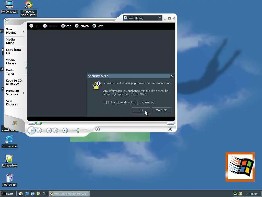Select the Windows Media Player desktop shortcut
The image size is (262, 197).
(x=29, y=8)
